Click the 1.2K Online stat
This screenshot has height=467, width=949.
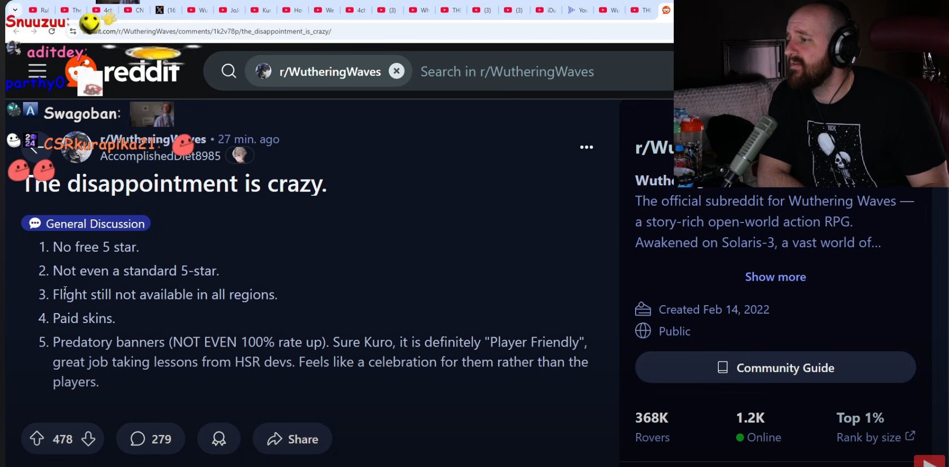(x=758, y=427)
